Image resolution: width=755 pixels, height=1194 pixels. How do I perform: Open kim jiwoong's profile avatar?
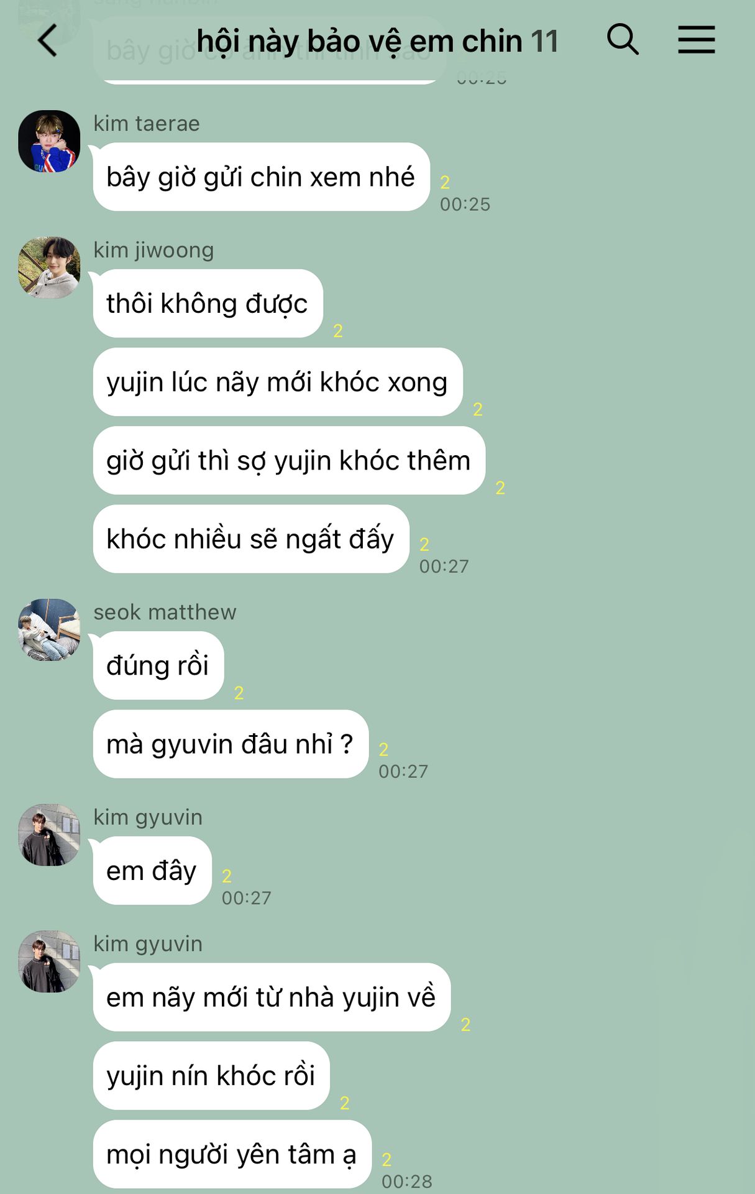tap(49, 267)
